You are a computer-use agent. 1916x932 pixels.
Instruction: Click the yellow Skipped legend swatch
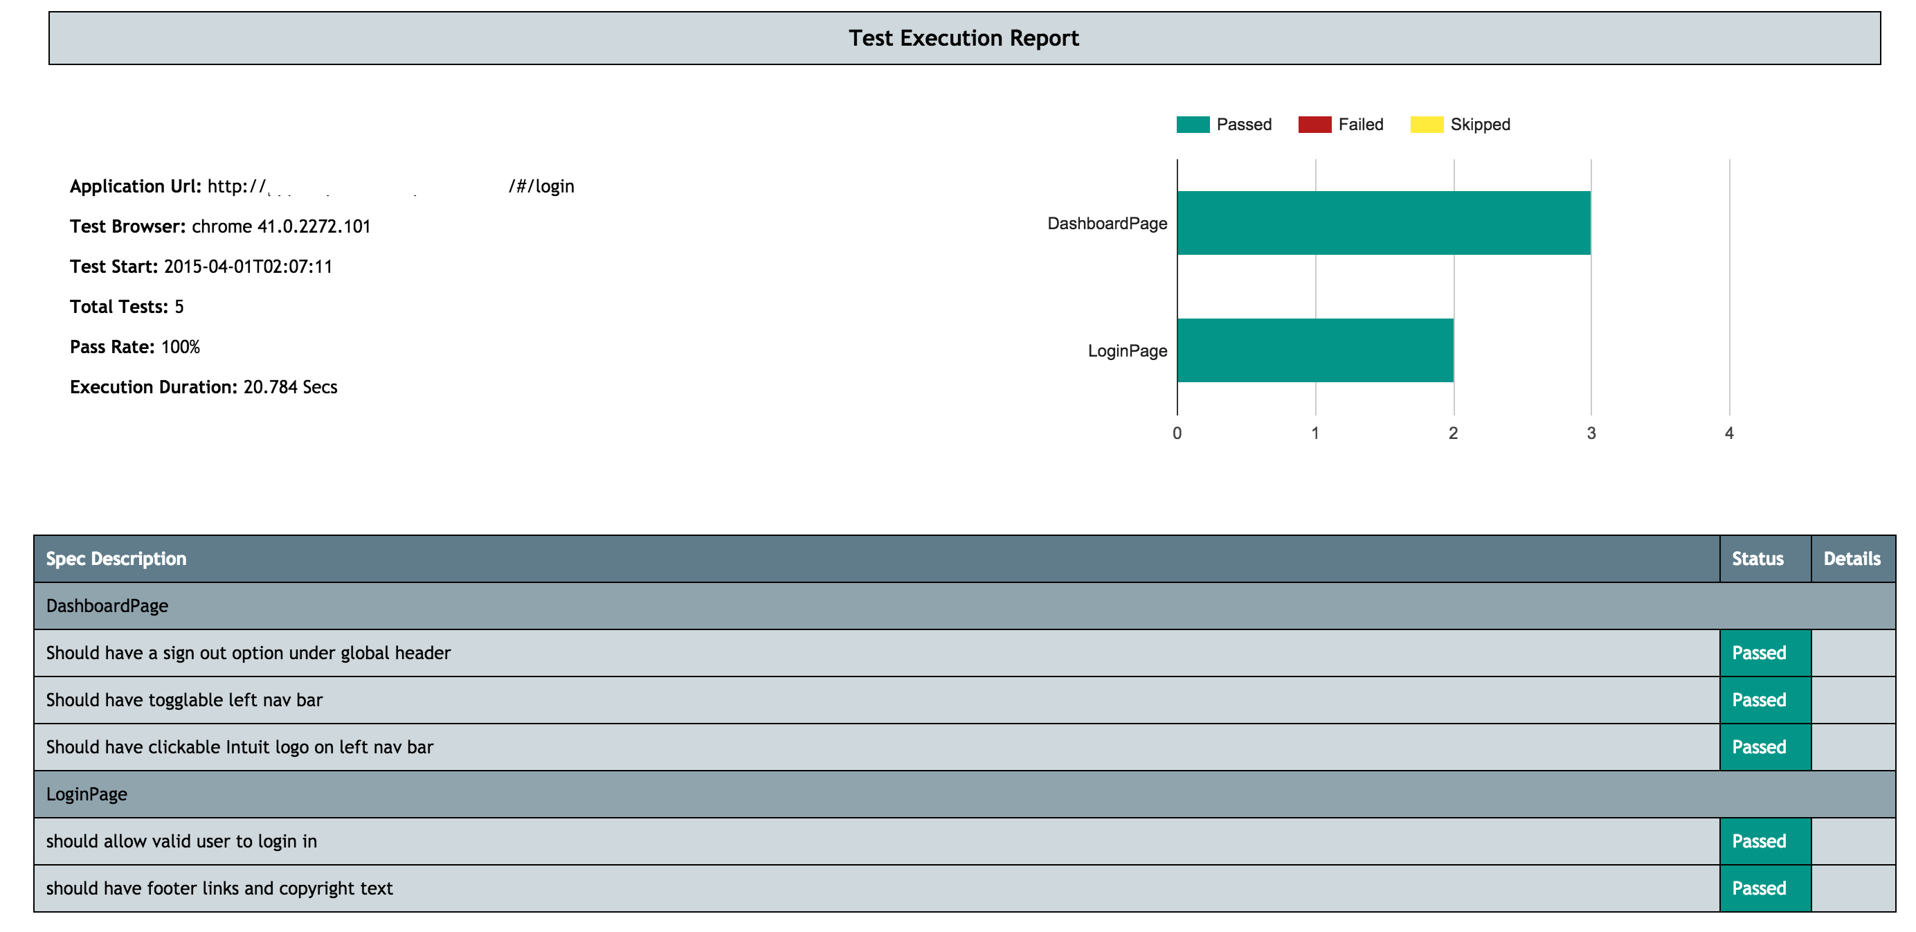click(1426, 124)
